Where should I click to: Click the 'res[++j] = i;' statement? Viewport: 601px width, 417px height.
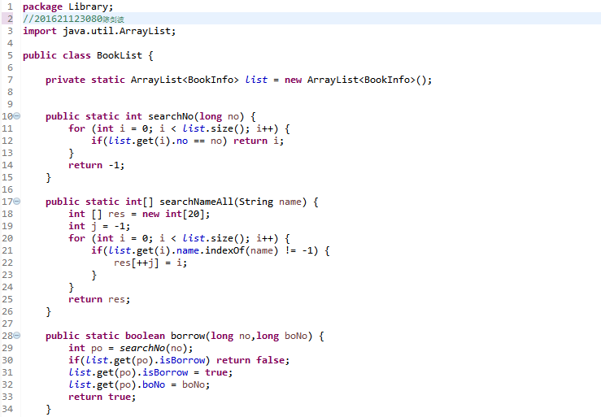tap(150, 263)
